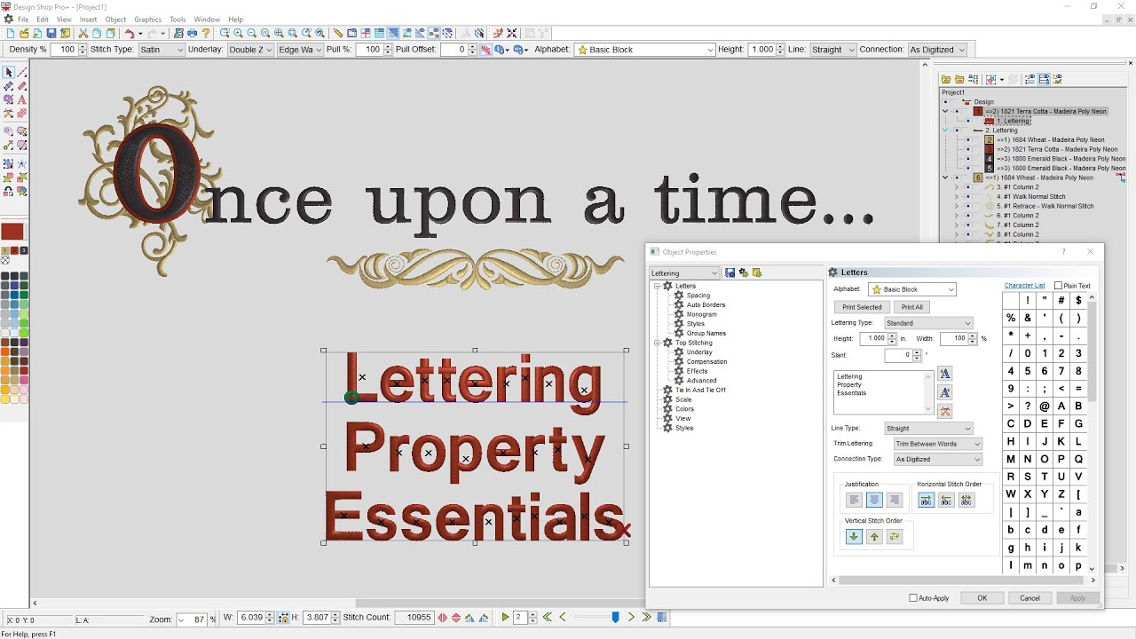Viewport: 1136px width, 639px height.
Task: Click the Print All button
Action: [x=912, y=307]
